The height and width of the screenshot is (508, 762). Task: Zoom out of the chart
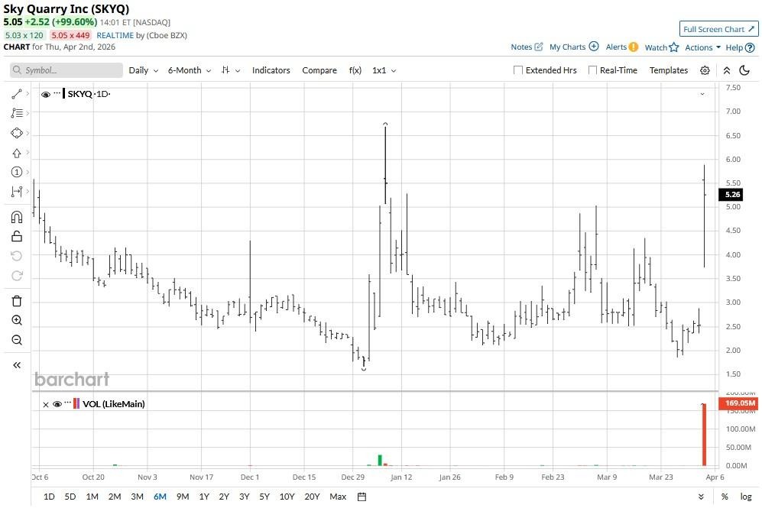[17, 340]
